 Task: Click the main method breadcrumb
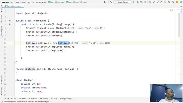coord(84,2)
